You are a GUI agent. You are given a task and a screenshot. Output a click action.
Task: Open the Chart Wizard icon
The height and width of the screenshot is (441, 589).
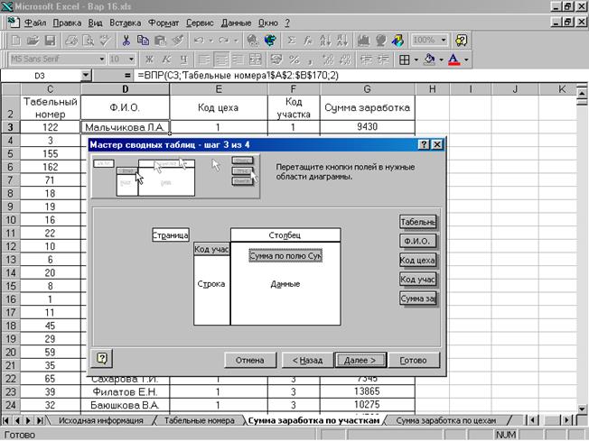click(x=364, y=40)
